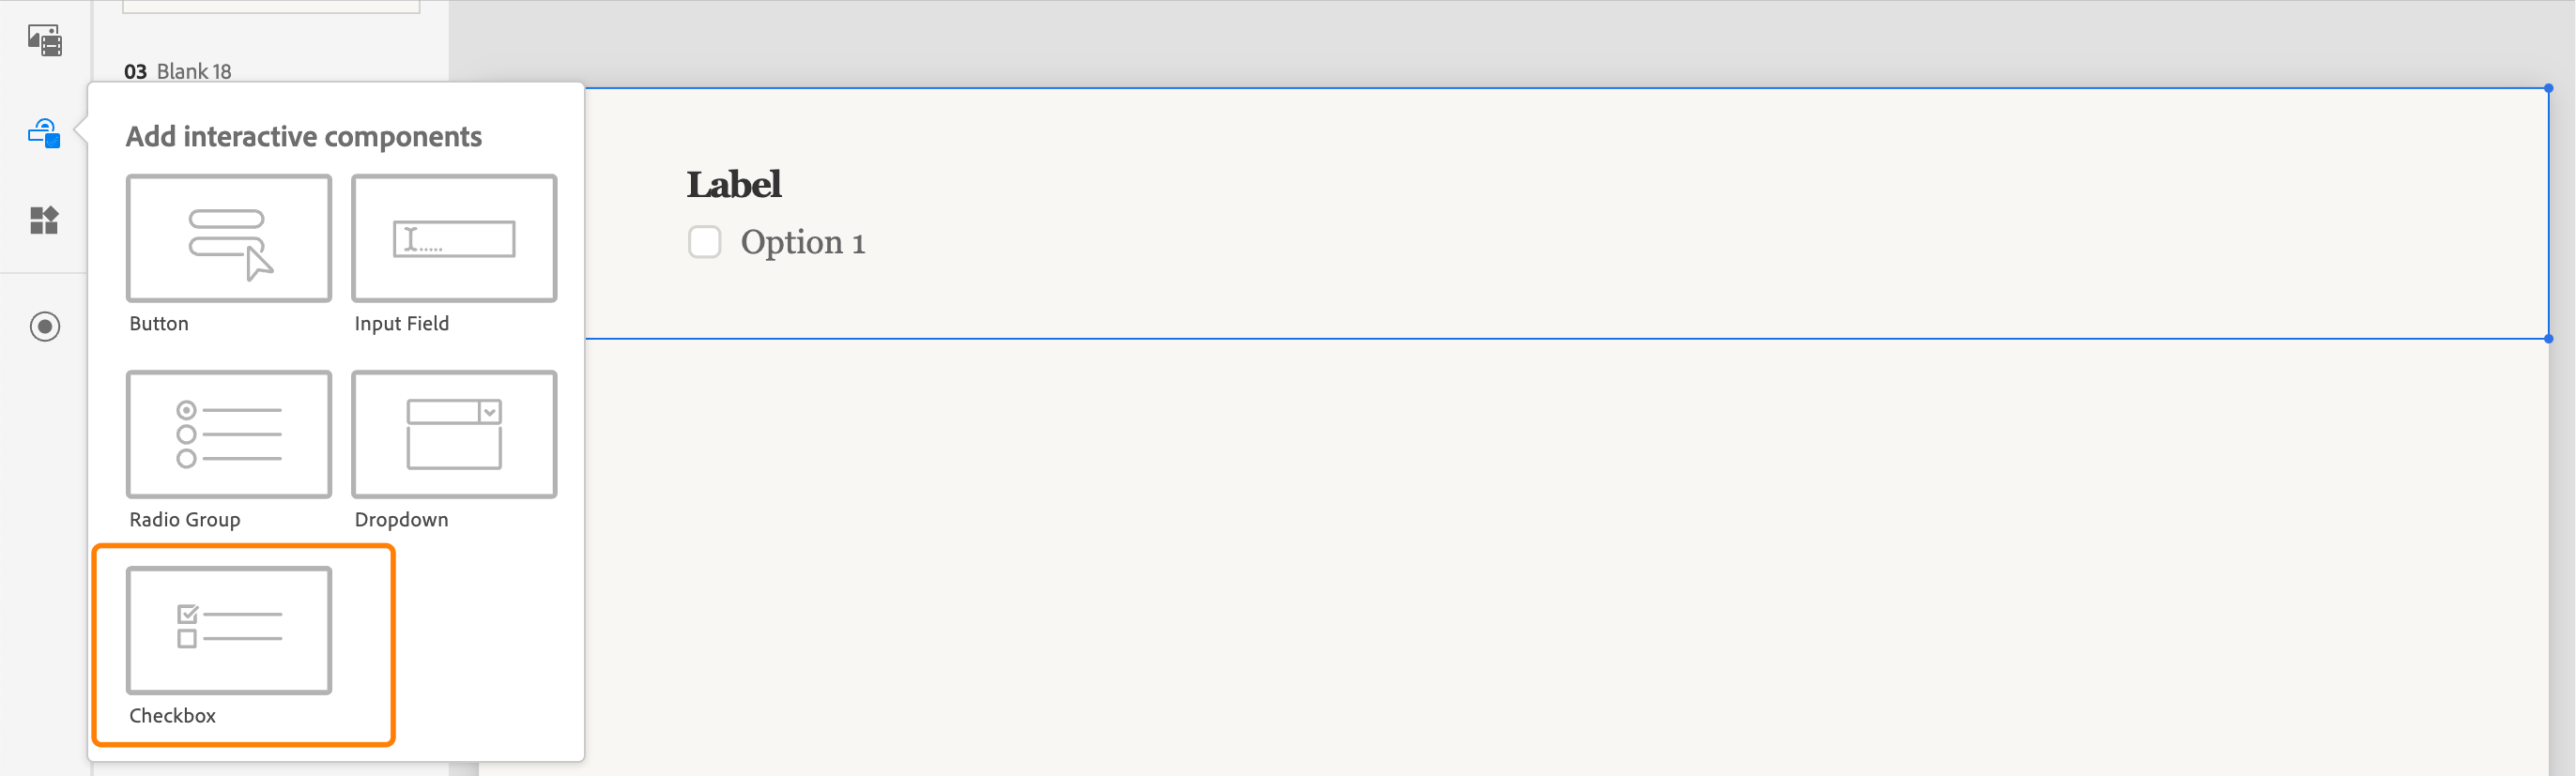Select the Checkbox component thumbnail
This screenshot has width=2576, height=776.
[x=228, y=630]
